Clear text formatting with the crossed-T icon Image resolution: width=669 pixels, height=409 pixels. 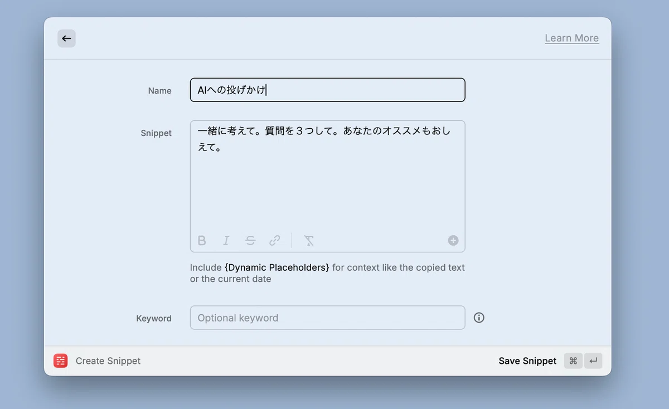309,240
